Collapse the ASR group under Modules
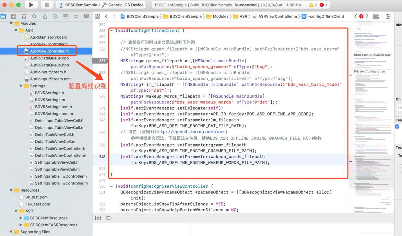402x236 pixels. point(16,30)
